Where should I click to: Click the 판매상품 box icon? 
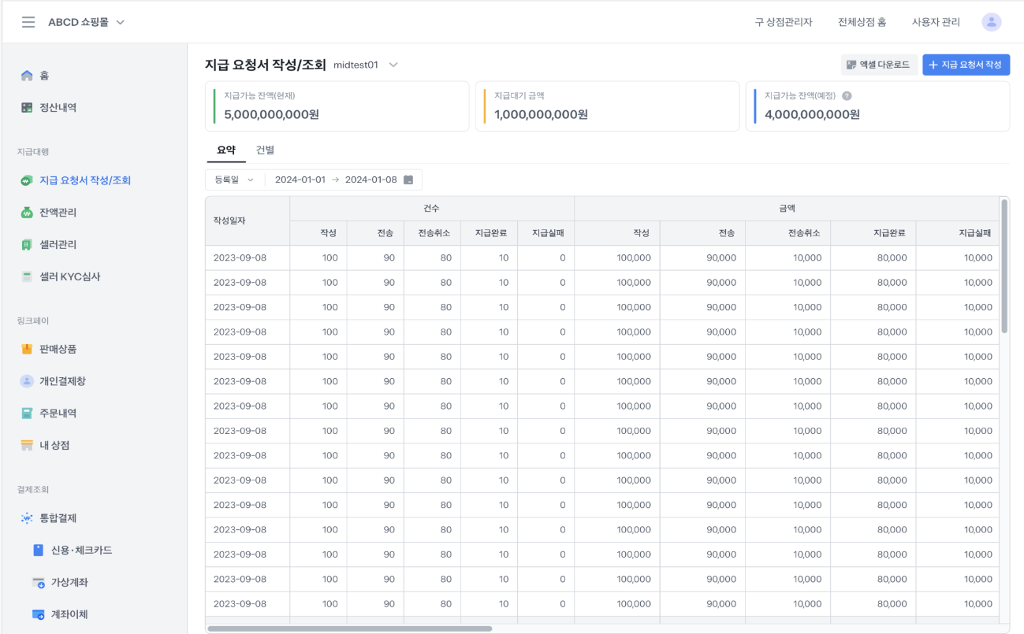[27, 349]
